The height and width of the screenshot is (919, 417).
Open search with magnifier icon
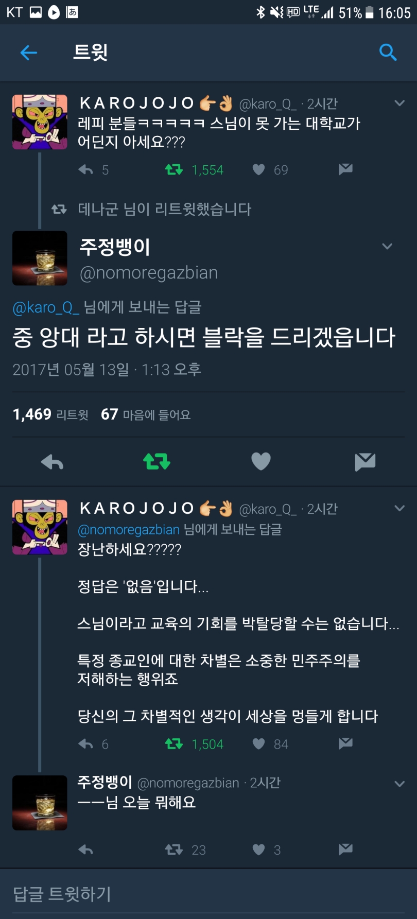click(388, 52)
